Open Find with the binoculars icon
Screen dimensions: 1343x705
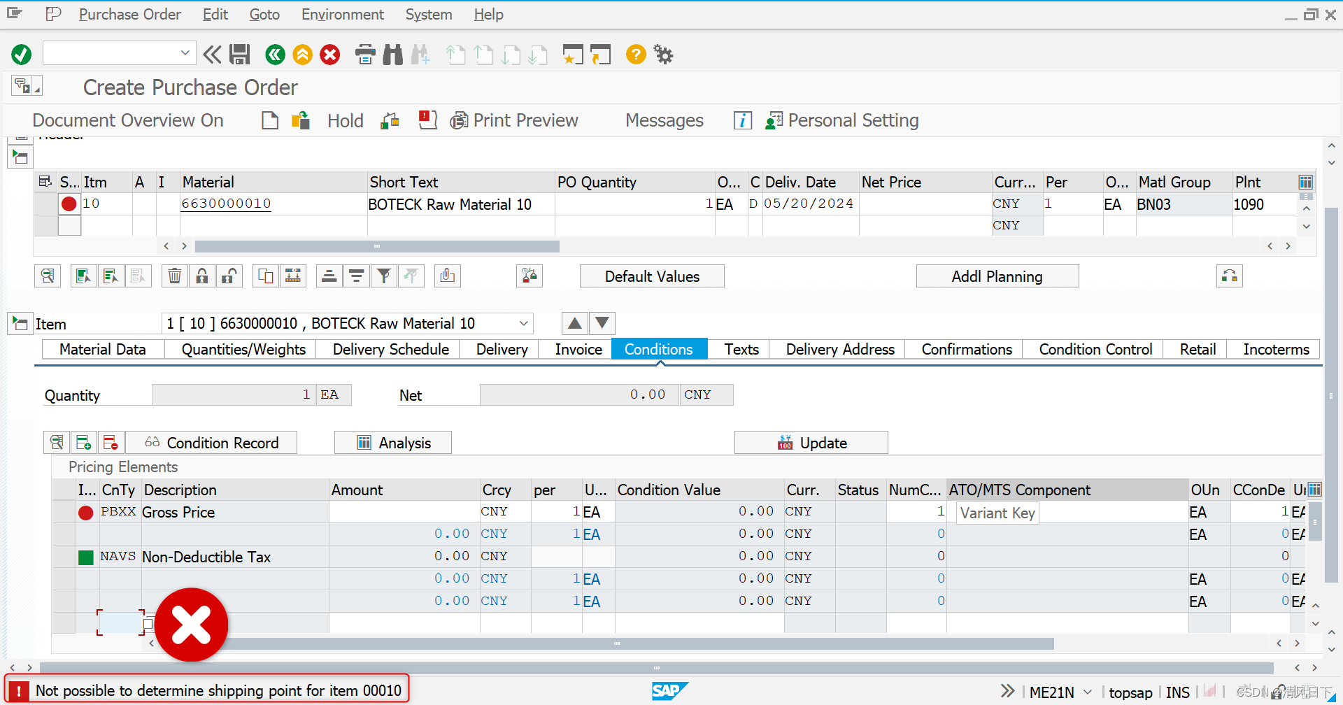click(x=393, y=54)
